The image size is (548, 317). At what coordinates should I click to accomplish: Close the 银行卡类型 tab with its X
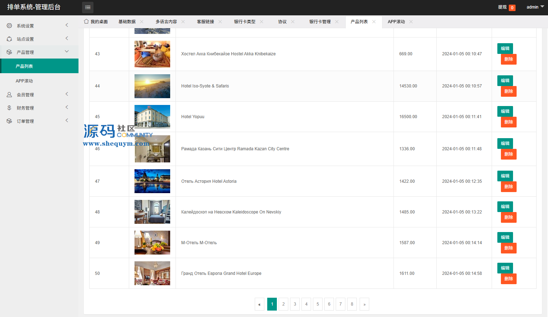[262, 22]
